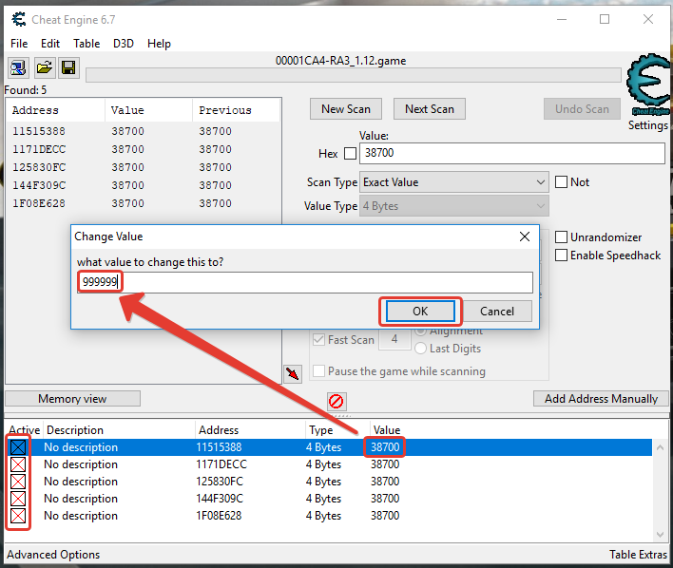This screenshot has width=673, height=568.
Task: Click the open file folder icon
Action: [44, 67]
